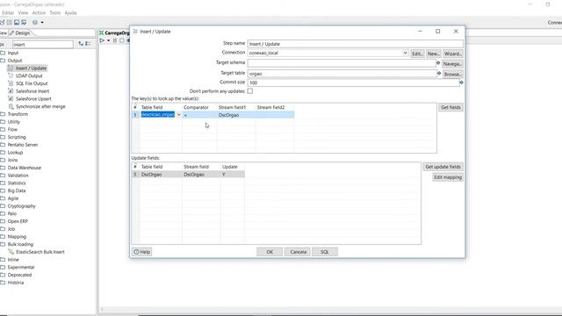Collapse the Bulk loading folder
Screen dimensions: 562x316
point(3,244)
